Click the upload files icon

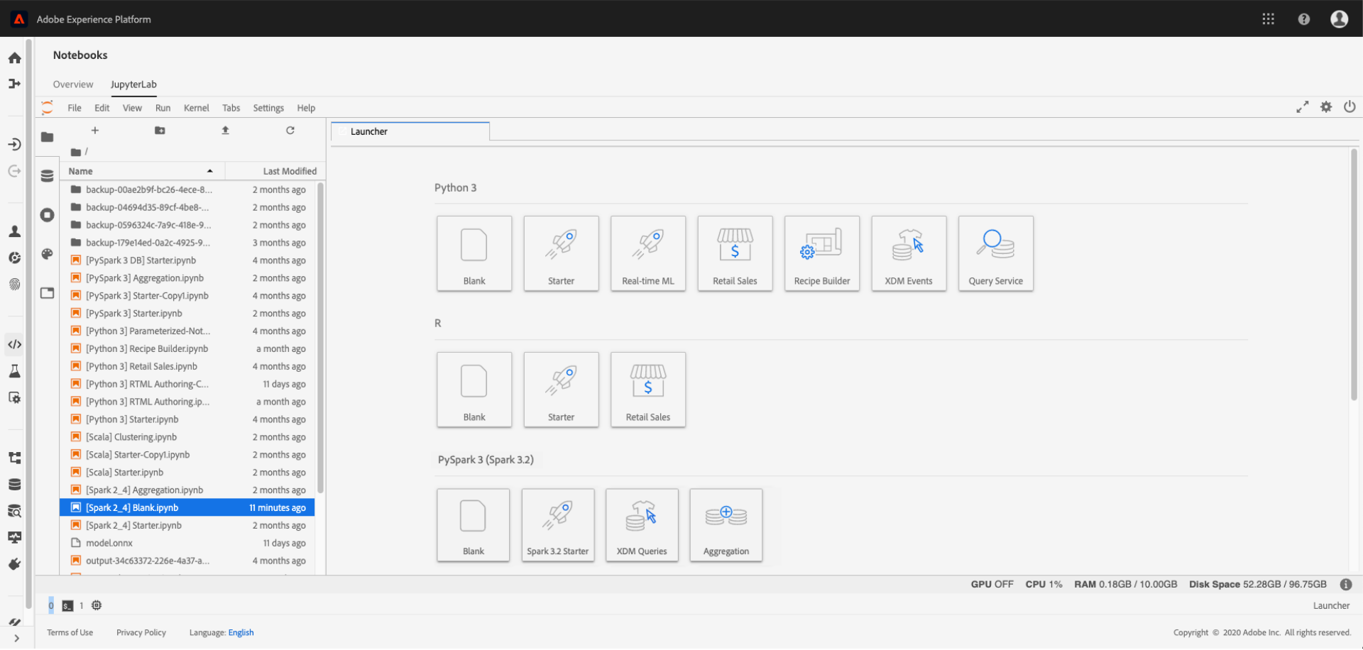226,131
